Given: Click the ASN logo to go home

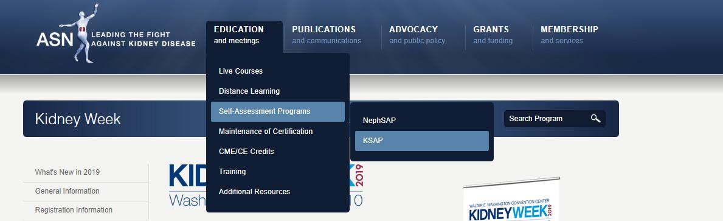Looking at the screenshot, I should [x=116, y=33].
